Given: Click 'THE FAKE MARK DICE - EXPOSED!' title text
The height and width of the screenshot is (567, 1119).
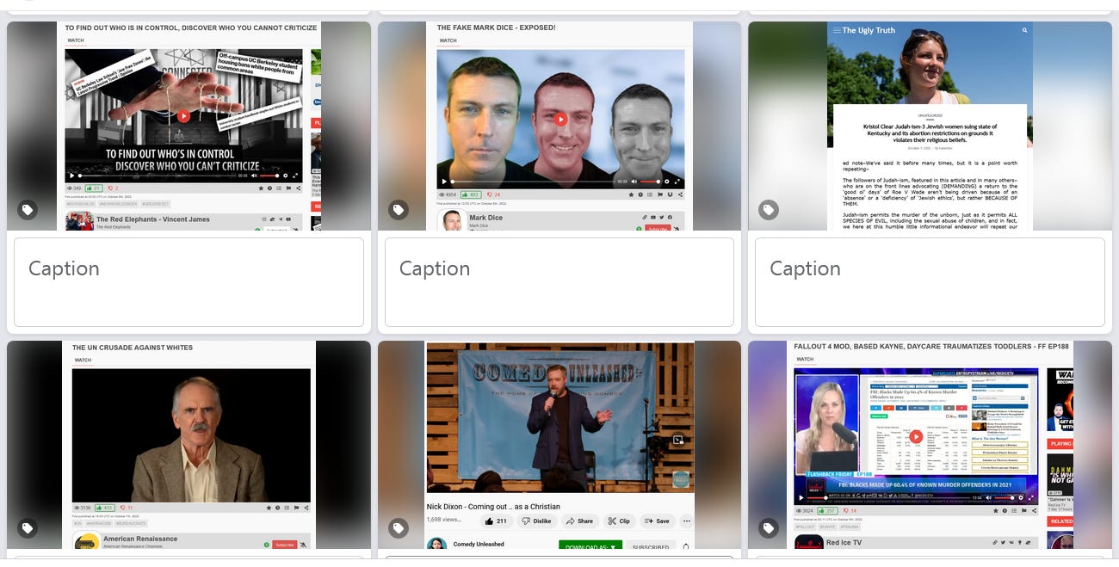Looking at the screenshot, I should pos(496,28).
